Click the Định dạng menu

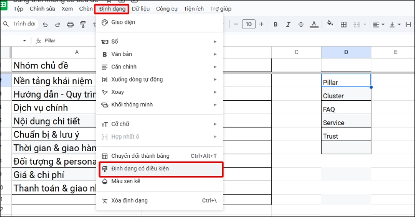(x=112, y=9)
